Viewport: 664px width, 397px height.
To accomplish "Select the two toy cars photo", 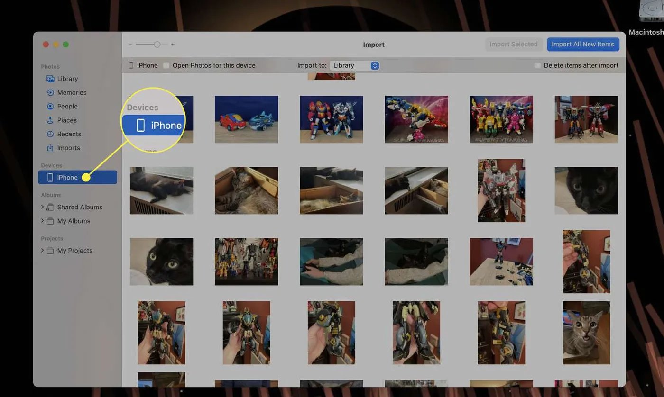I will 247,119.
